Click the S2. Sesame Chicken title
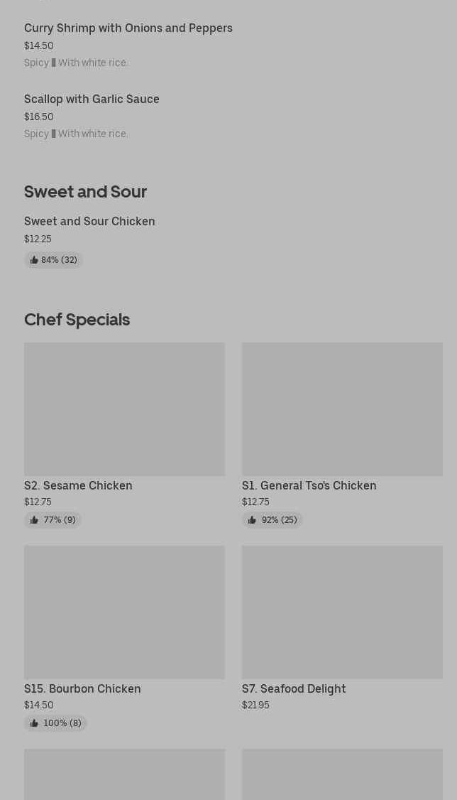 [x=78, y=486]
